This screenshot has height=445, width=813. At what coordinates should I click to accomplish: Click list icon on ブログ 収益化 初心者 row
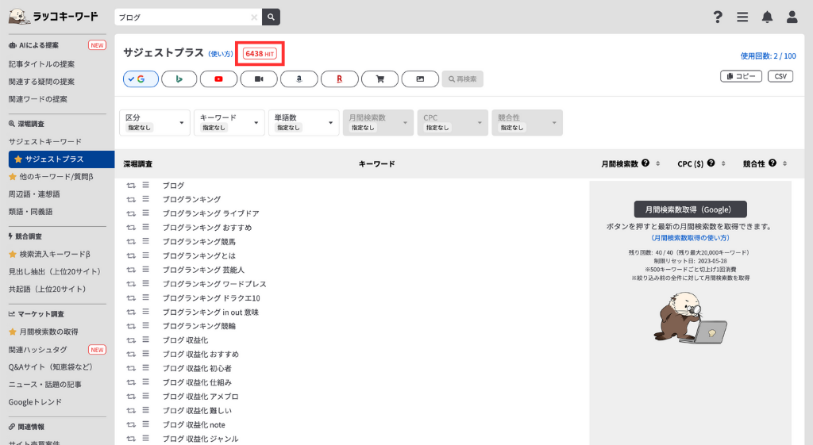(146, 368)
